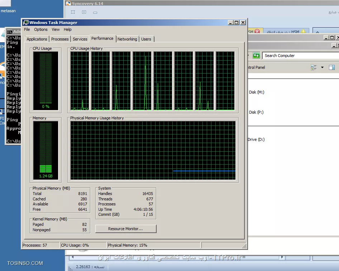The image size is (339, 271).
Task: Click the X icon in Syncovery window
Action: point(73,12)
